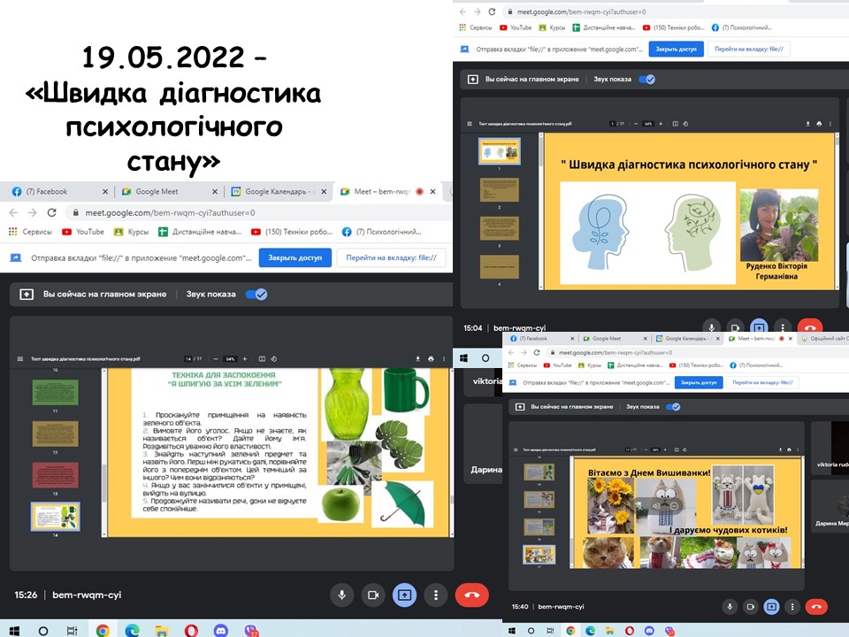Select page 13 red thumbnail in 15:26 PDF
849x637 pixels.
pos(55,475)
